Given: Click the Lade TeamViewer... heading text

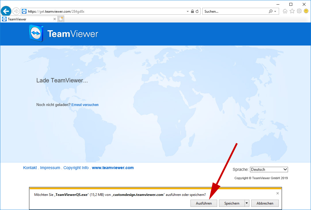Looking at the screenshot, I should 62,80.
